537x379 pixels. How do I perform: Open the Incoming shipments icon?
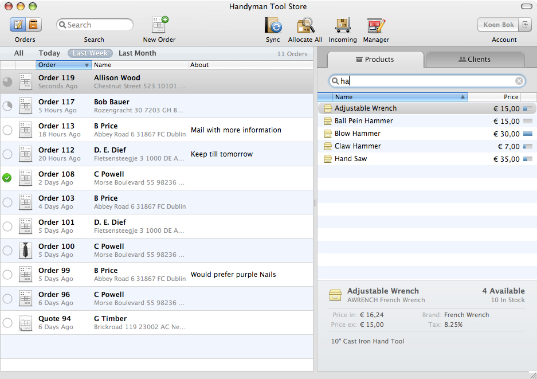pyautogui.click(x=343, y=25)
